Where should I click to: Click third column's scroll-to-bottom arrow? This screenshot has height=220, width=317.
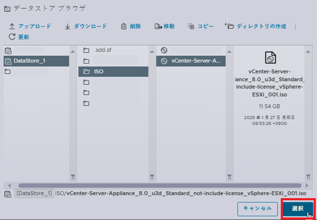click(229, 177)
